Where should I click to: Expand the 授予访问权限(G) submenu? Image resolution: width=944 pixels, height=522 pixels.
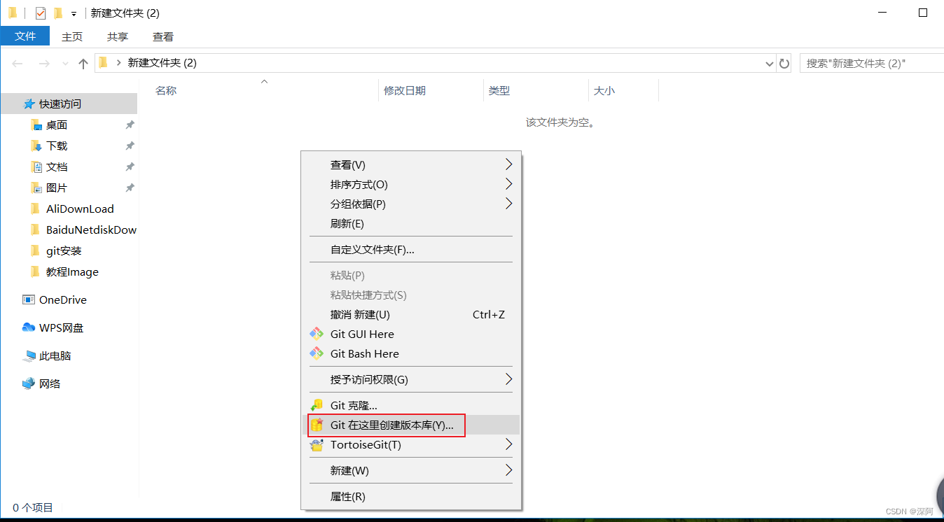[508, 380]
